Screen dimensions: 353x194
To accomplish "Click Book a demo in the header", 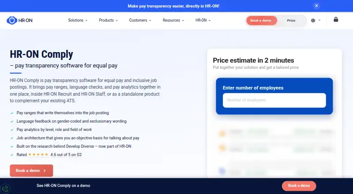I will click(x=261, y=20).
